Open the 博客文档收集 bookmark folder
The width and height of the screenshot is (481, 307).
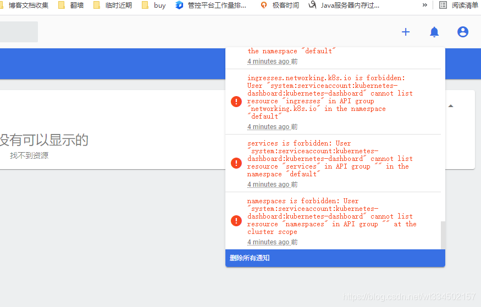[x=25, y=5]
